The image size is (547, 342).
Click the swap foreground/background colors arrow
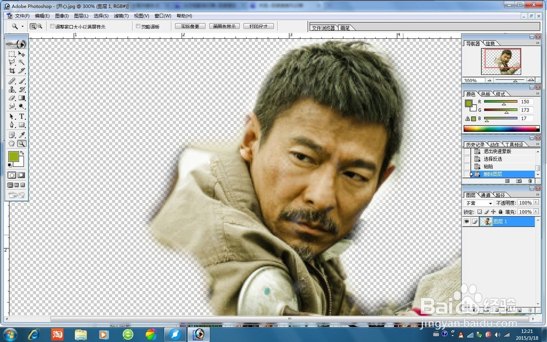click(x=22, y=153)
